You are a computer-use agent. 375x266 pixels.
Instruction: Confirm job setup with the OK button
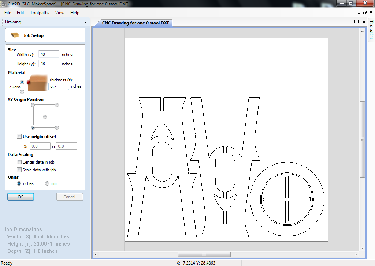pos(21,197)
